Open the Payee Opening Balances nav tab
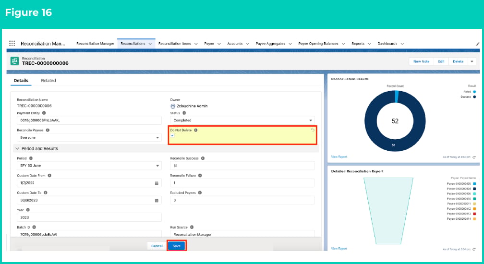Screen dimensions: 484x264 pyautogui.click(x=318, y=44)
